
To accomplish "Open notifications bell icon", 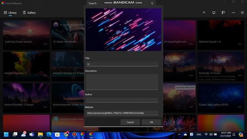I will (234, 134).
